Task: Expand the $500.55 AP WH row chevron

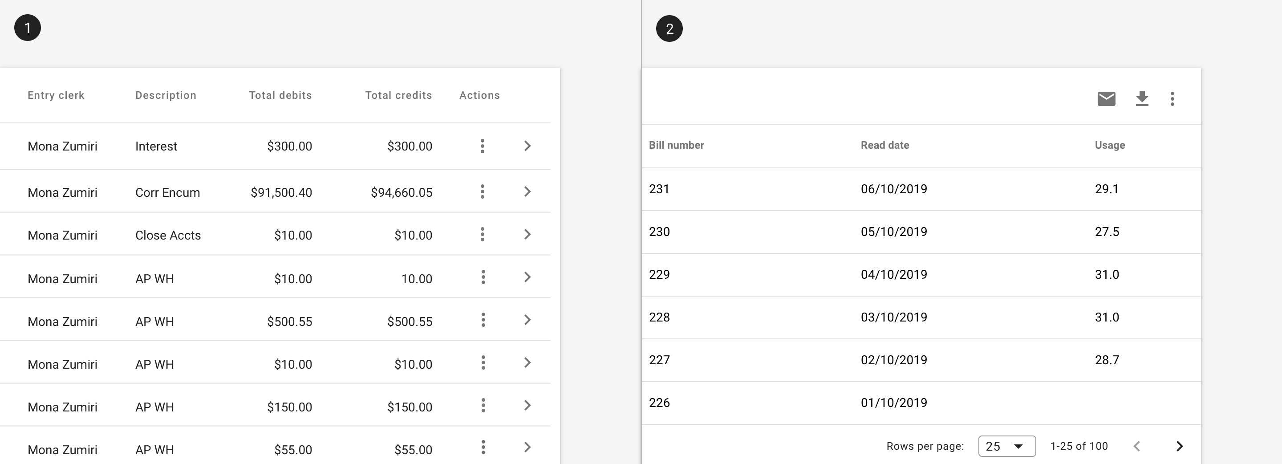Action: tap(527, 320)
